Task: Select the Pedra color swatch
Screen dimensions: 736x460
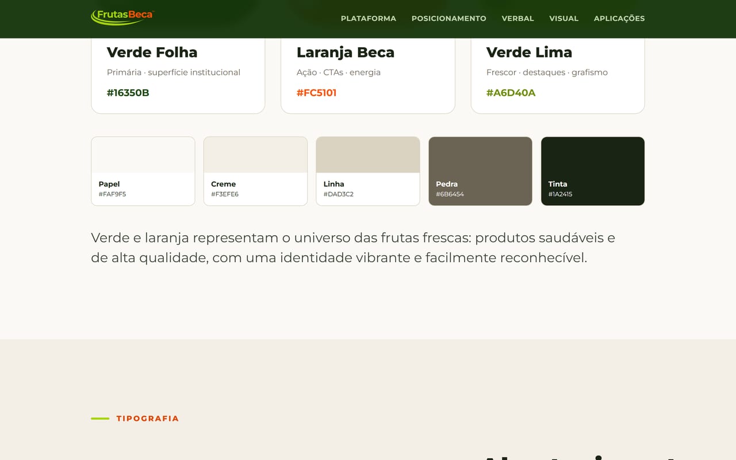Action: (480, 171)
